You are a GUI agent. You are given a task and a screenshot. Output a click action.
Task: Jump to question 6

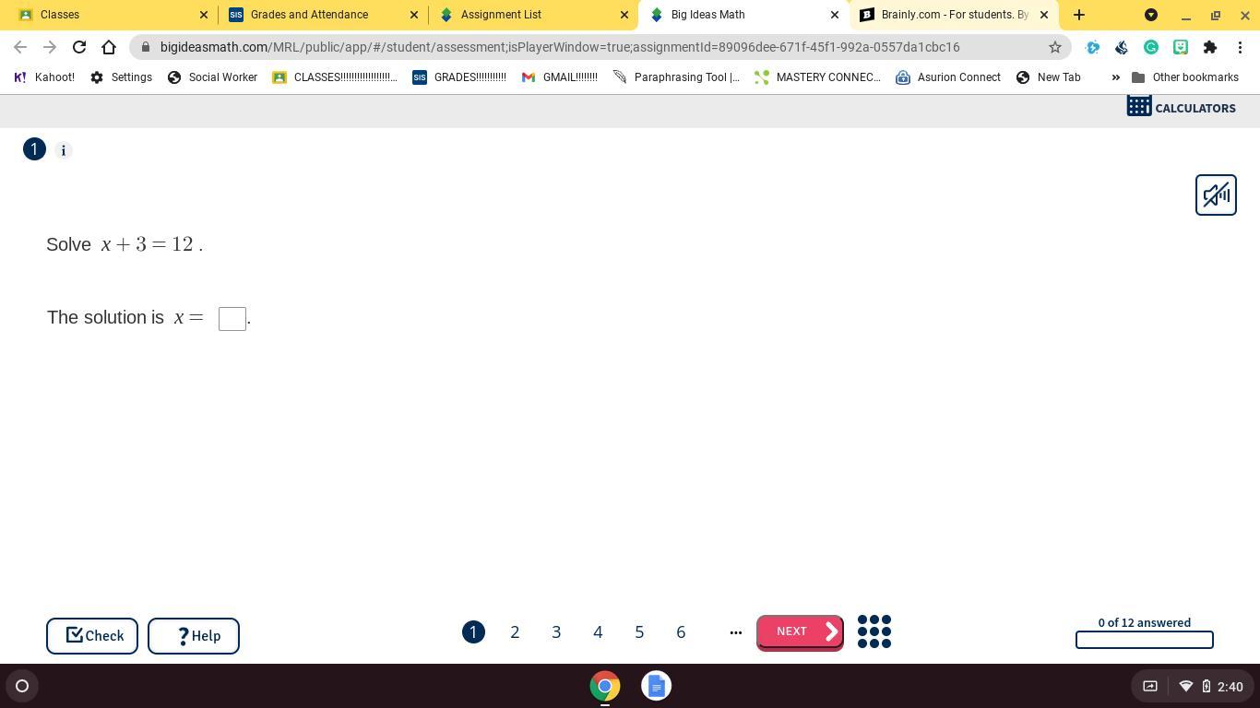click(681, 631)
